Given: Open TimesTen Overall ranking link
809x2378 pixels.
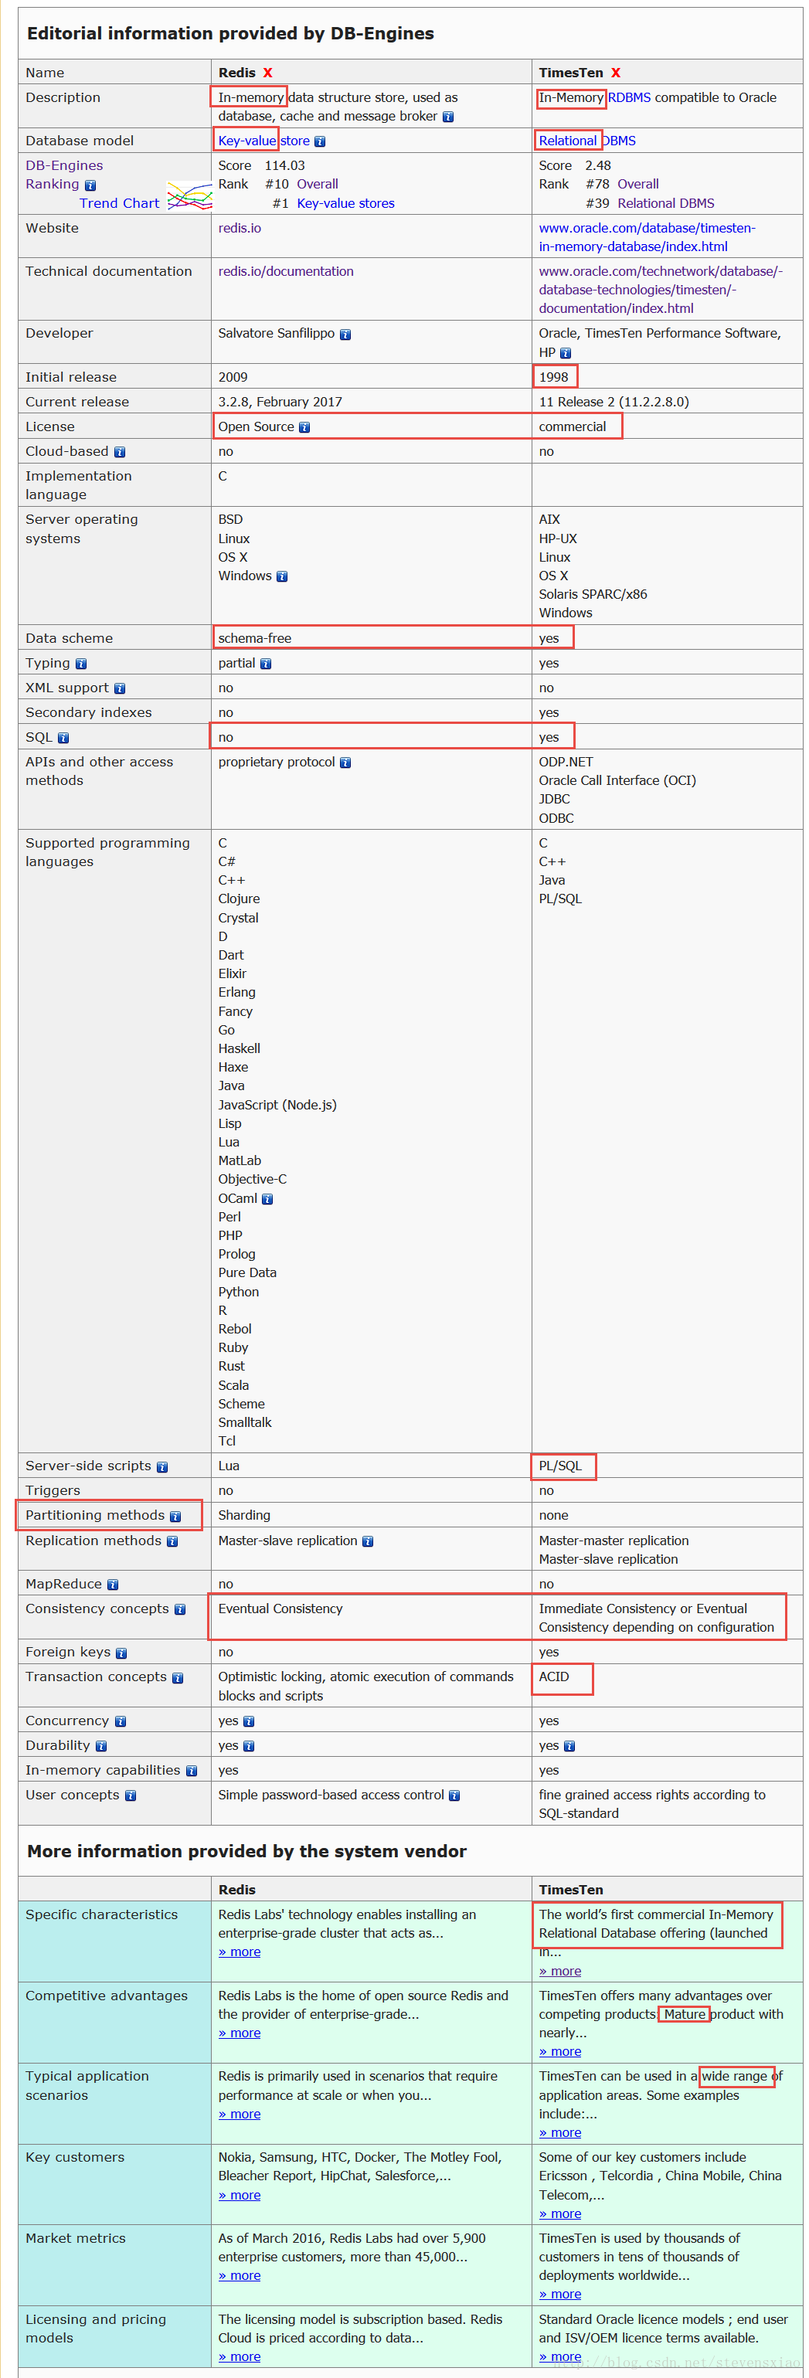Looking at the screenshot, I should tap(638, 184).
